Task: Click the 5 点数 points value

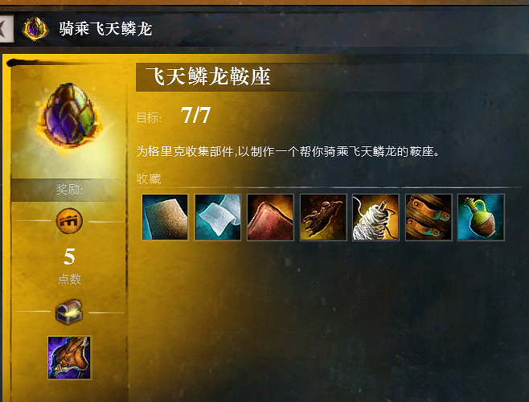Action: click(69, 266)
